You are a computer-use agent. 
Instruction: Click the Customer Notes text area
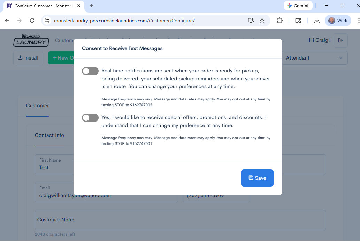(180, 220)
